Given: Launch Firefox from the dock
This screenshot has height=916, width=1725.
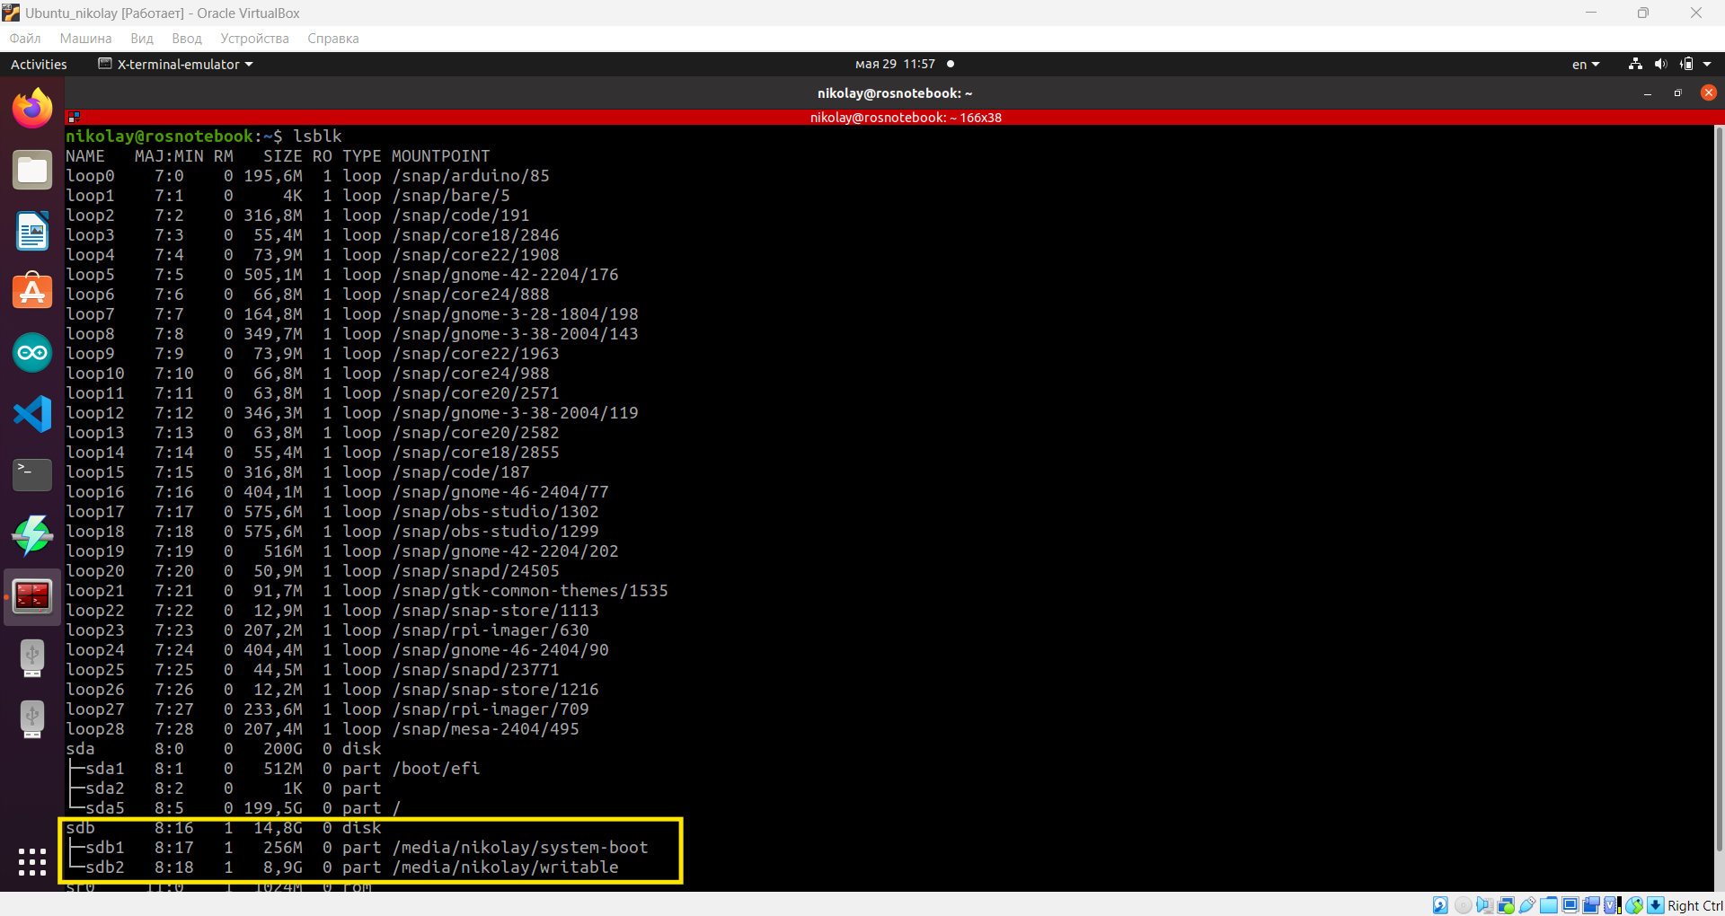Looking at the screenshot, I should pos(32,109).
